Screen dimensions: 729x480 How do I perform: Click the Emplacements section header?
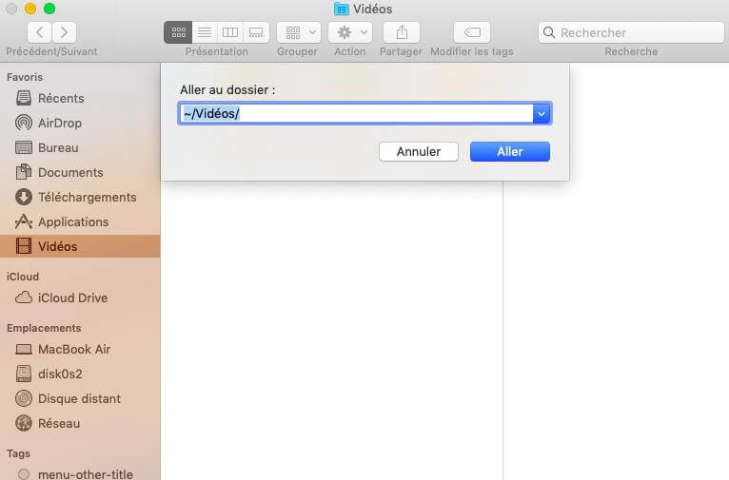pyautogui.click(x=44, y=328)
